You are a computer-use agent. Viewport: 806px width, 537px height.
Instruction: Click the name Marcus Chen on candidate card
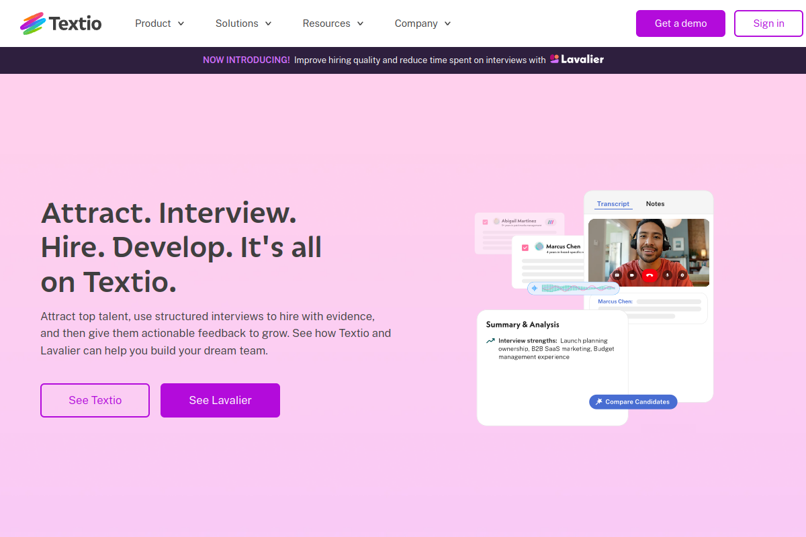[563, 246]
